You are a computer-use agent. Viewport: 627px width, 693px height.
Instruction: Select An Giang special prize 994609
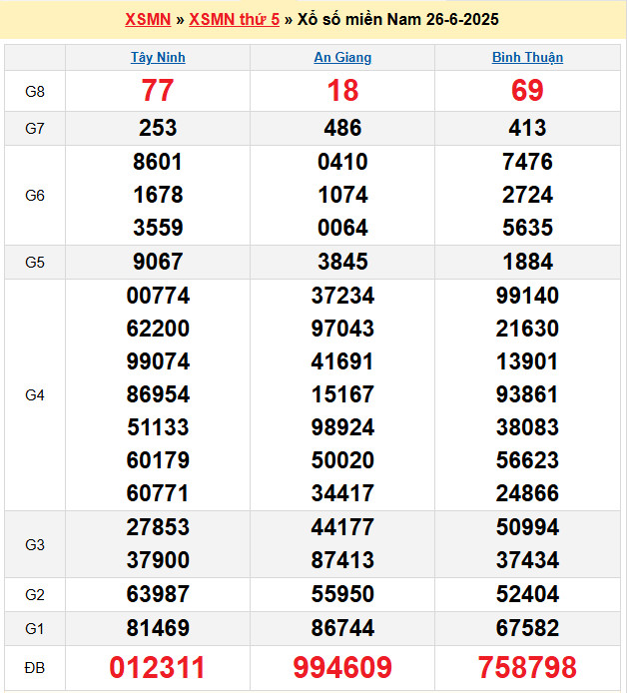(342, 667)
